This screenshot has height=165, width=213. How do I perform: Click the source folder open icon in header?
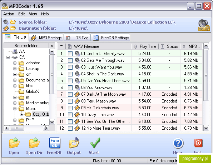pyautogui.click(x=13, y=22)
